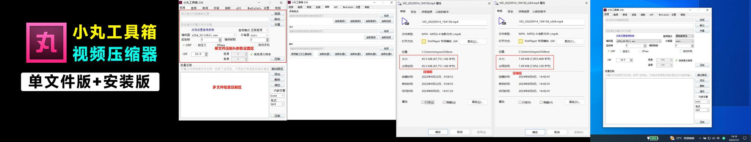Show hidden system tray icons chevron
The width and height of the screenshot is (751, 142).
[700, 138]
